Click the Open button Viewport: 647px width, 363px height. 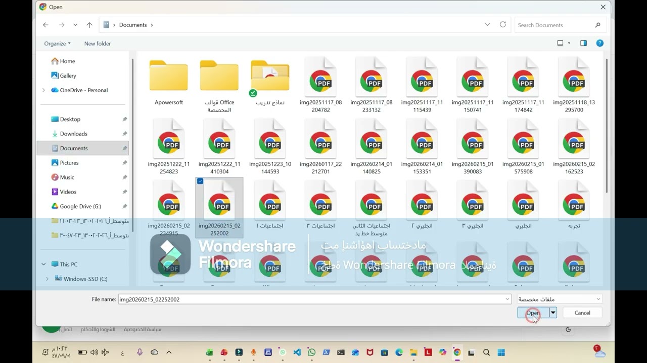coord(533,313)
